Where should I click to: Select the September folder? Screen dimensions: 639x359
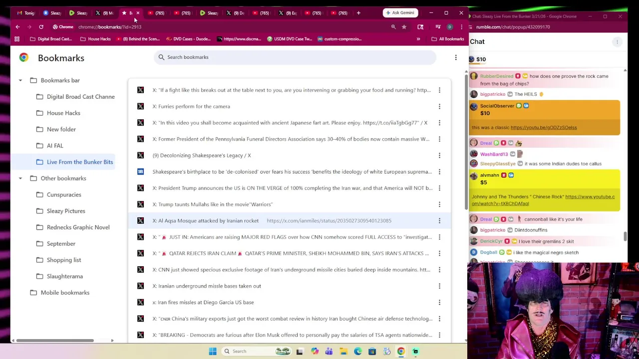[56, 244]
